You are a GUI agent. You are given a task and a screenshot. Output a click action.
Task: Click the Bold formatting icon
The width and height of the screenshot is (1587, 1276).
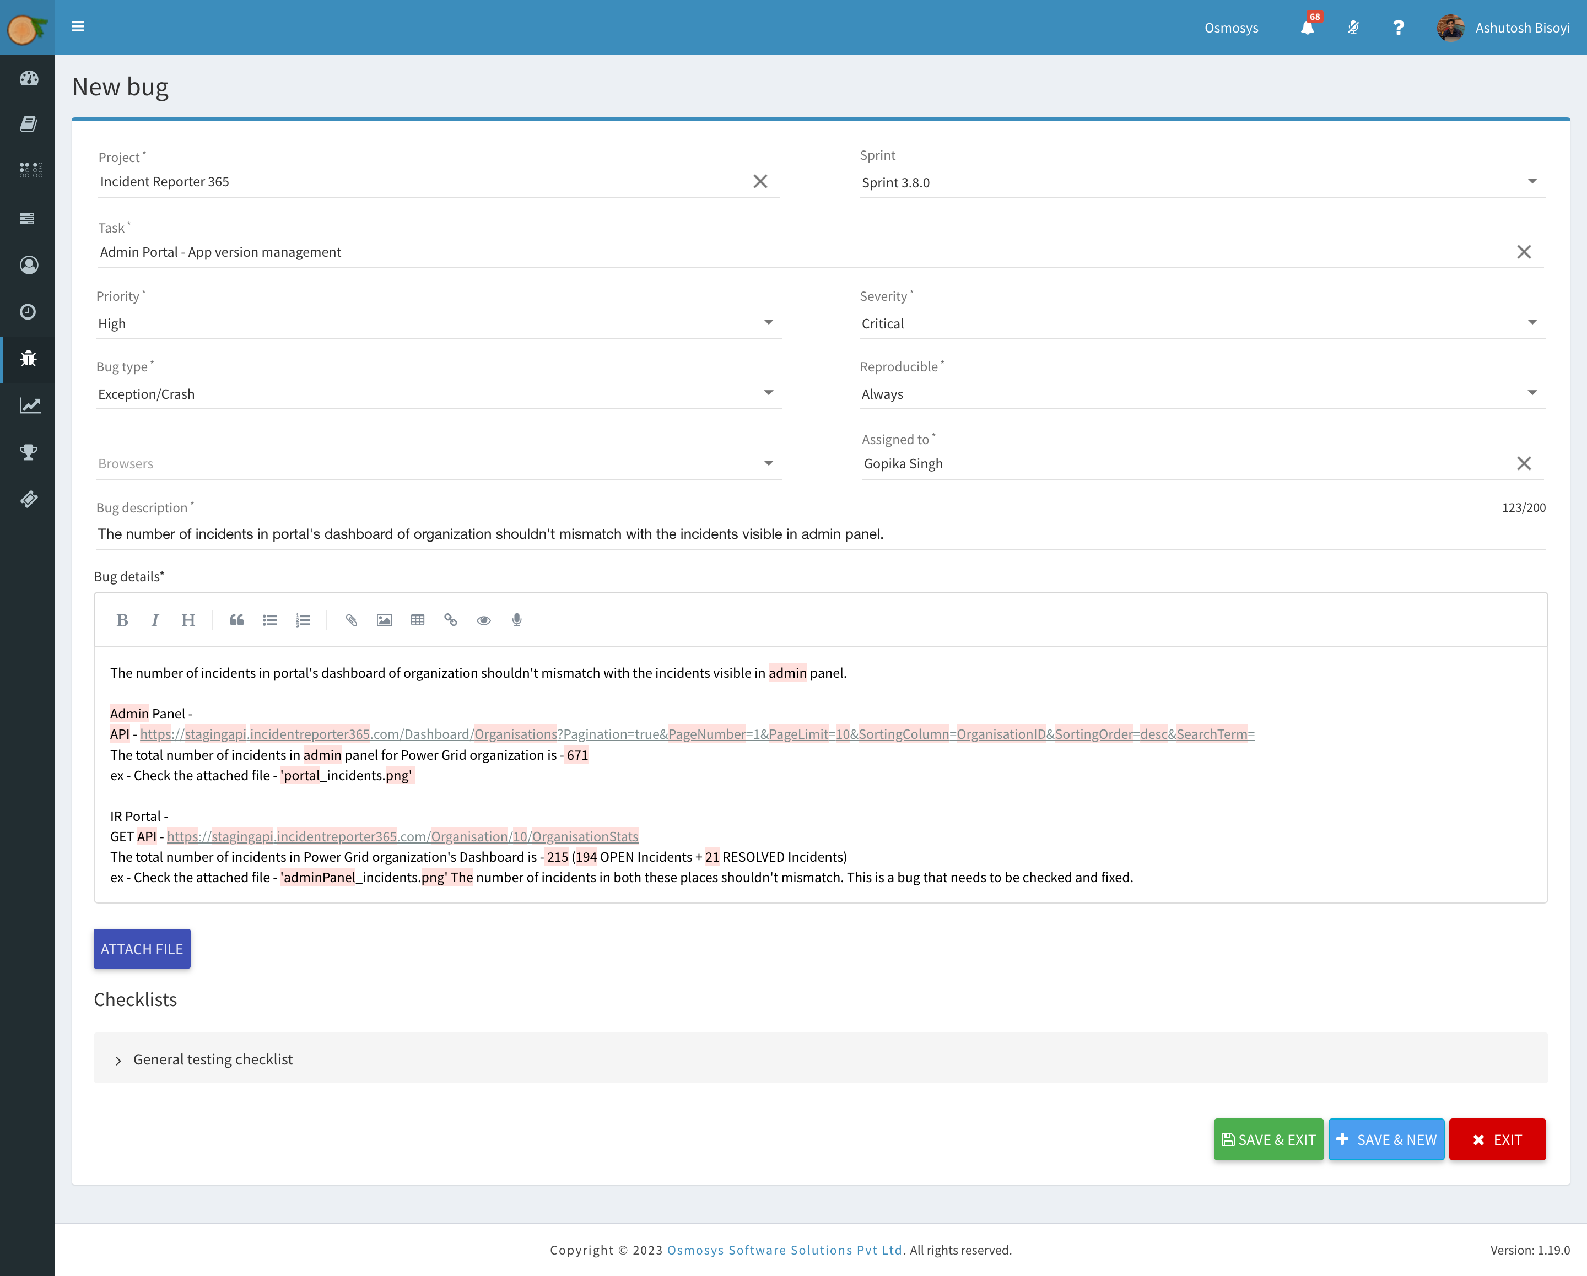(x=122, y=620)
